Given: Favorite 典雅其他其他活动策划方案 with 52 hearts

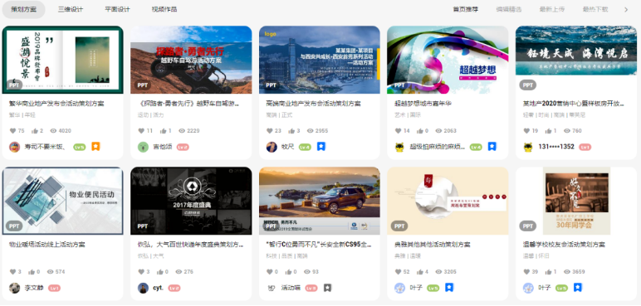Looking at the screenshot, I should tap(398, 272).
